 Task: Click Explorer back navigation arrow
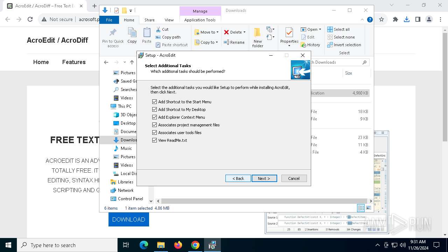click(x=106, y=62)
